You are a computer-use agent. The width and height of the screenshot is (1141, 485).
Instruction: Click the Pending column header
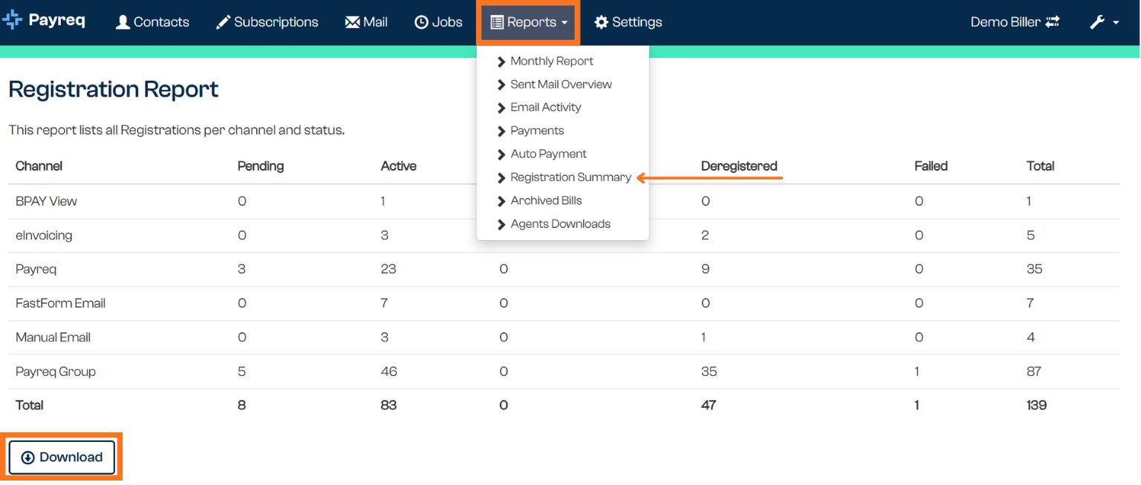[261, 166]
